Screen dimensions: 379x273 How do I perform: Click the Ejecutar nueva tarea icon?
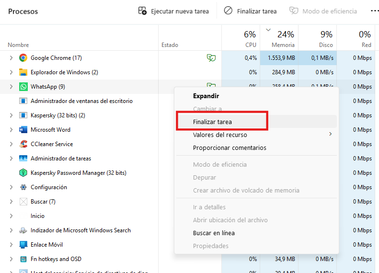(142, 11)
